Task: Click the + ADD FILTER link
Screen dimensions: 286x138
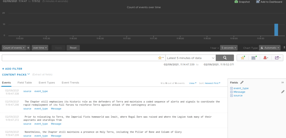Action: click(12, 69)
